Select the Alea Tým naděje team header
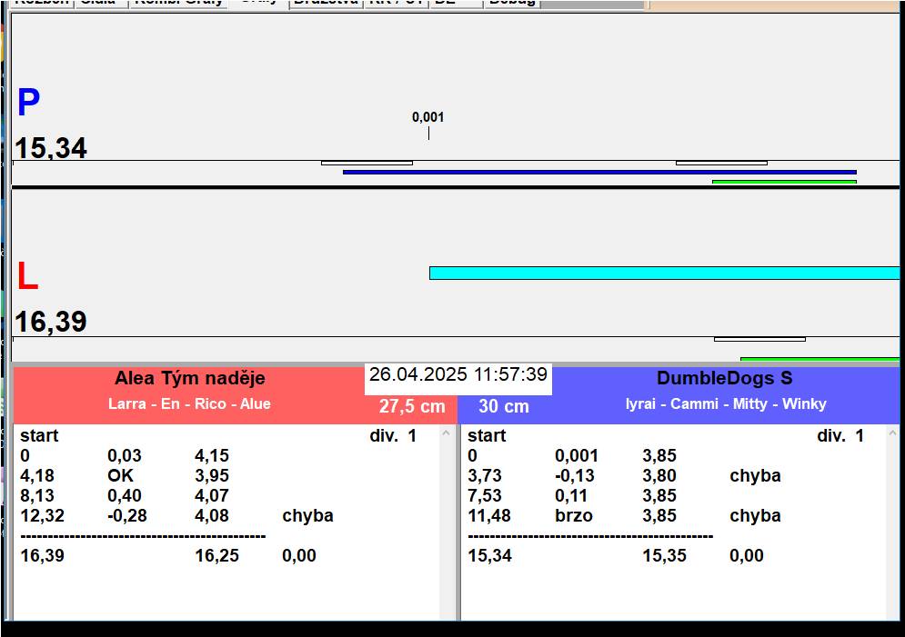Screen dimensions: 905x637 (x=189, y=379)
